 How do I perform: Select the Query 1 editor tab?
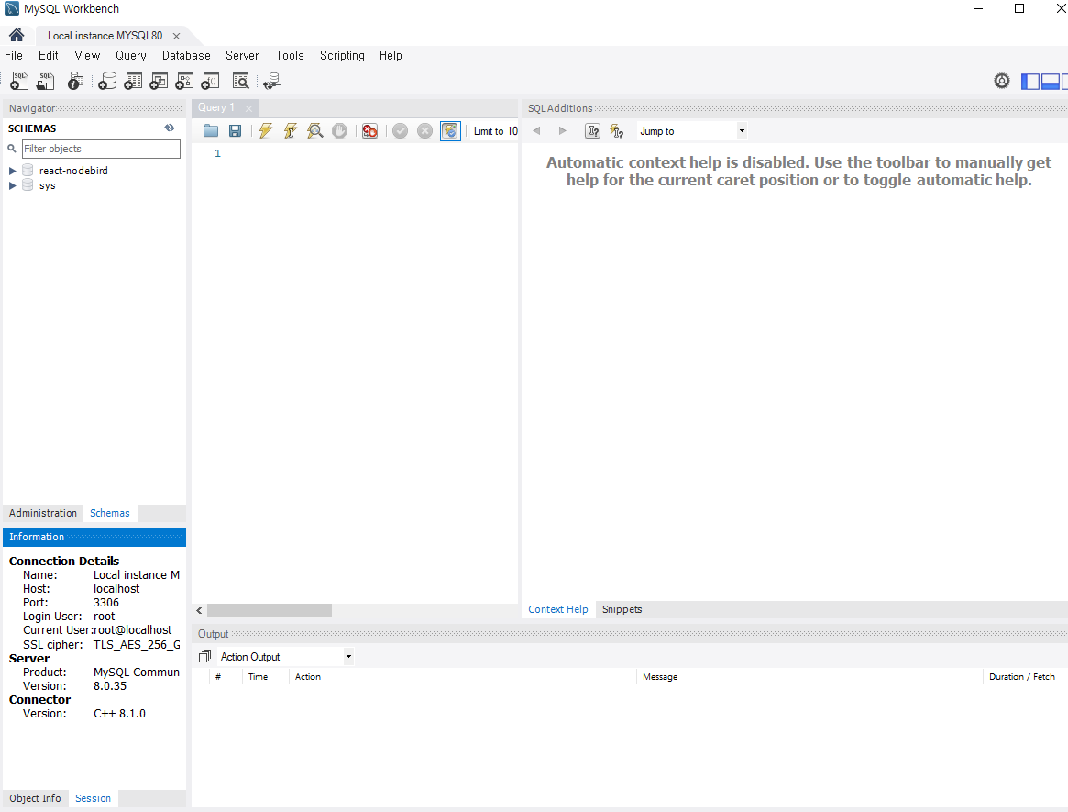(x=216, y=107)
